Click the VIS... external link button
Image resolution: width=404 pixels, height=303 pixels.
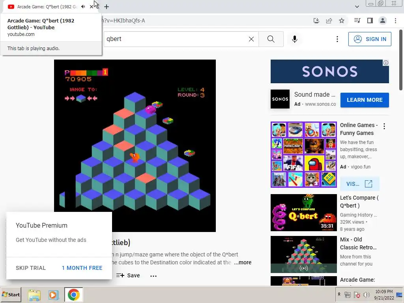[x=359, y=184]
